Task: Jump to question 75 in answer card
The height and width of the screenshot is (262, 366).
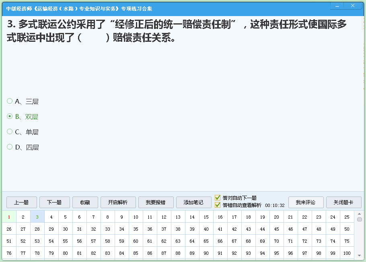Action: coord(347,241)
